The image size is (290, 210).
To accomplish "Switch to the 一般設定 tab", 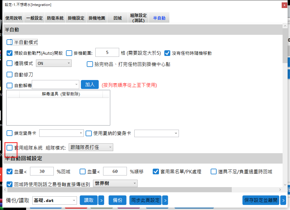I will (x=34, y=18).
